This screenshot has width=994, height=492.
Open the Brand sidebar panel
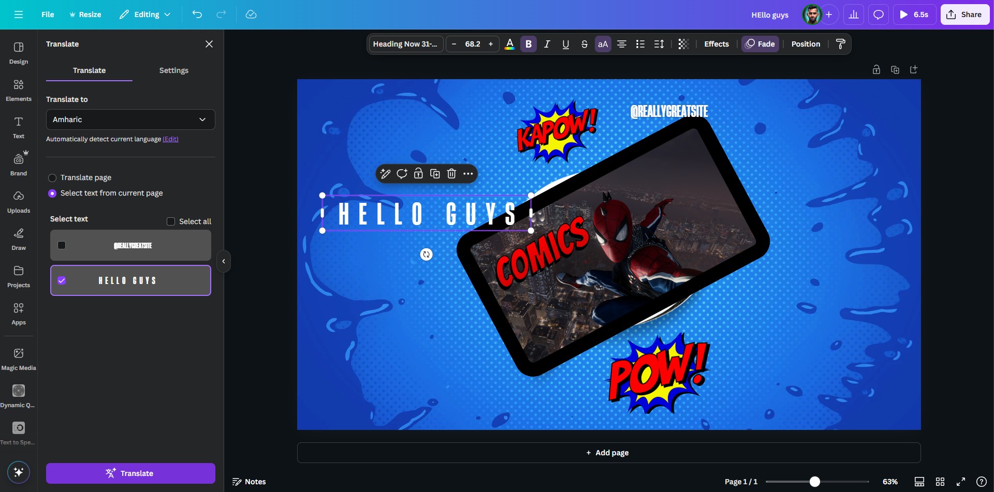pyautogui.click(x=19, y=164)
